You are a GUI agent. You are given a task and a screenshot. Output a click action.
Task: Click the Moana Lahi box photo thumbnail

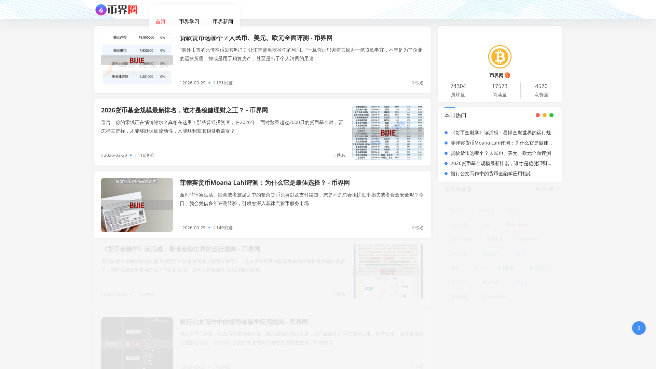click(137, 205)
